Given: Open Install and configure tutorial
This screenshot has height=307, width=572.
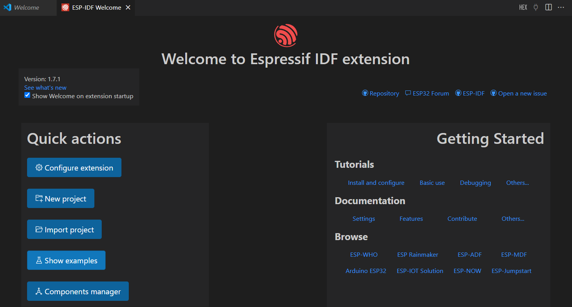Looking at the screenshot, I should [376, 182].
